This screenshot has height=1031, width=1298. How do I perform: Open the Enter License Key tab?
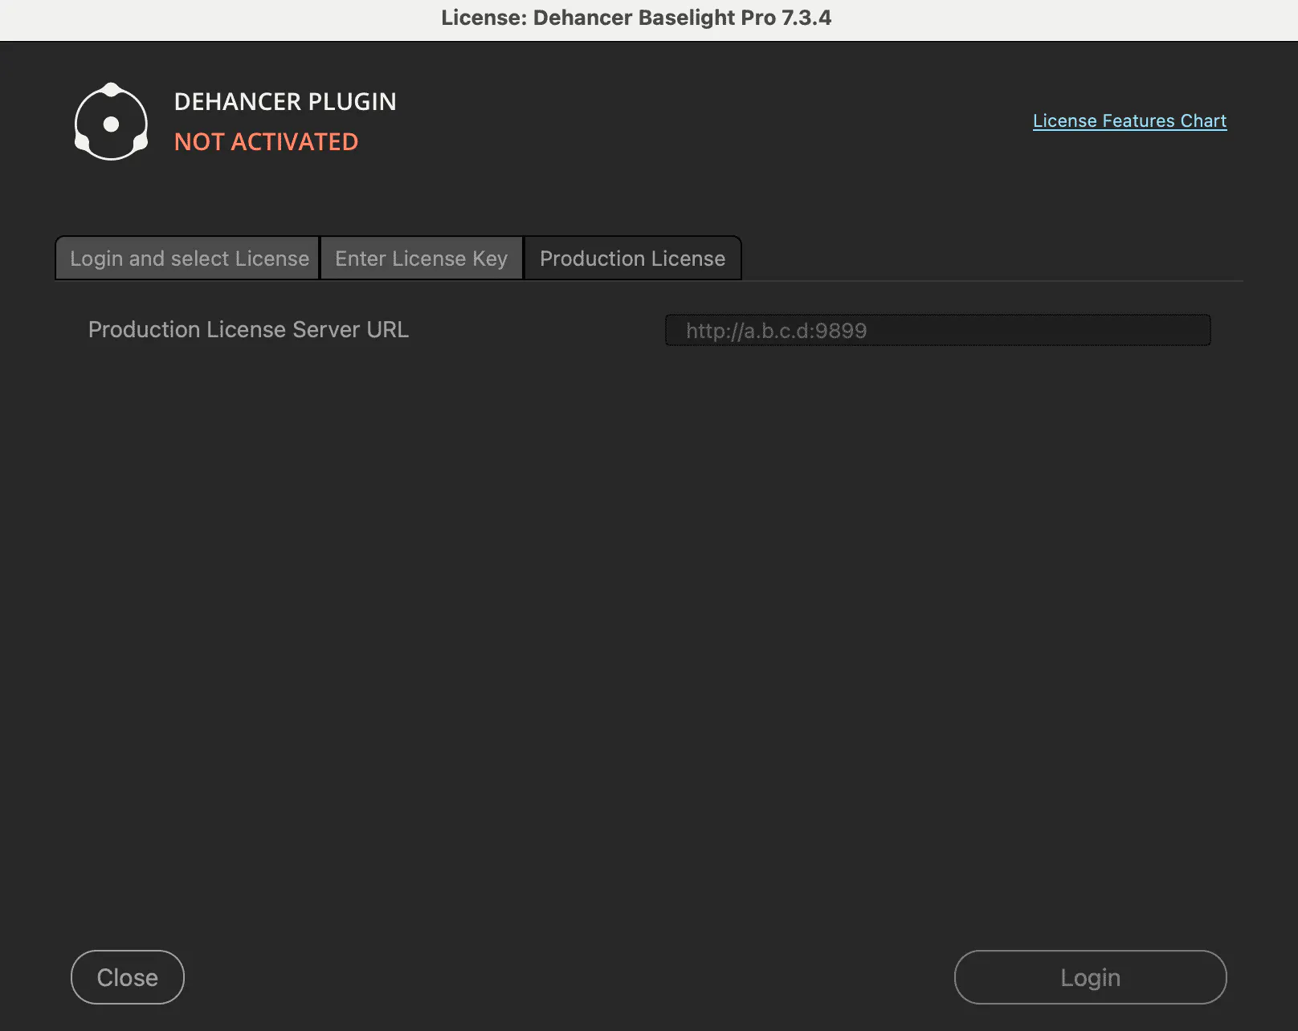pyautogui.click(x=421, y=259)
